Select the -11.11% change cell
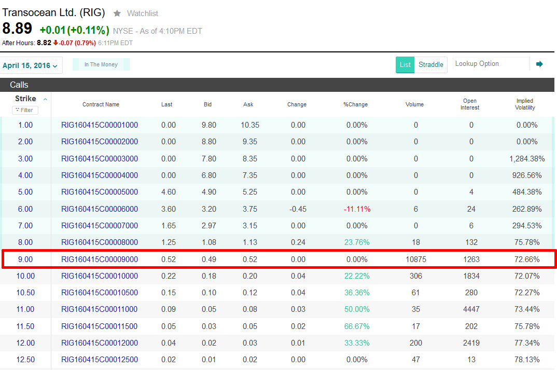The width and height of the screenshot is (557, 370). coord(357,209)
